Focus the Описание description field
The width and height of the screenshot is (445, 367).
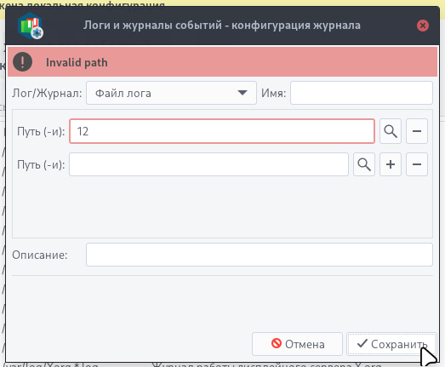click(x=260, y=255)
